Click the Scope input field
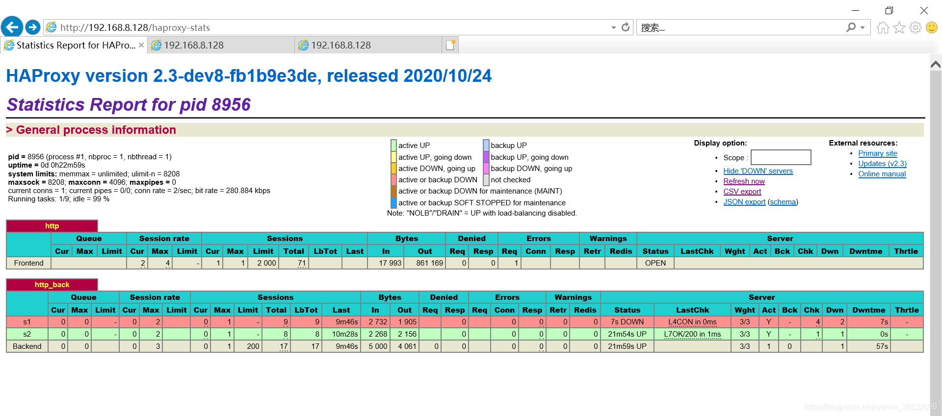Image resolution: width=942 pixels, height=416 pixels. coord(781,157)
